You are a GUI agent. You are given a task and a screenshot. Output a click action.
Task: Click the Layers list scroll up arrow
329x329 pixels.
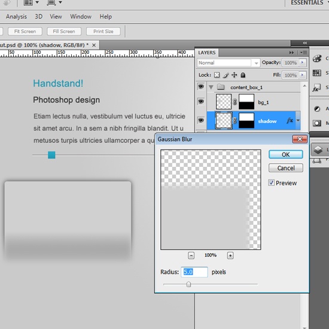[x=304, y=86]
